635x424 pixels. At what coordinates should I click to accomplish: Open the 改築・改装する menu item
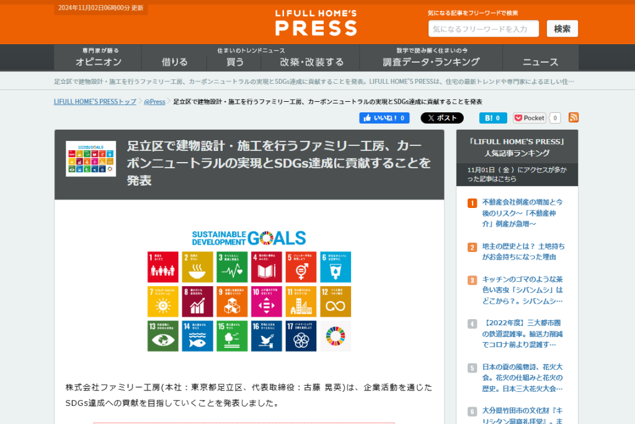311,62
